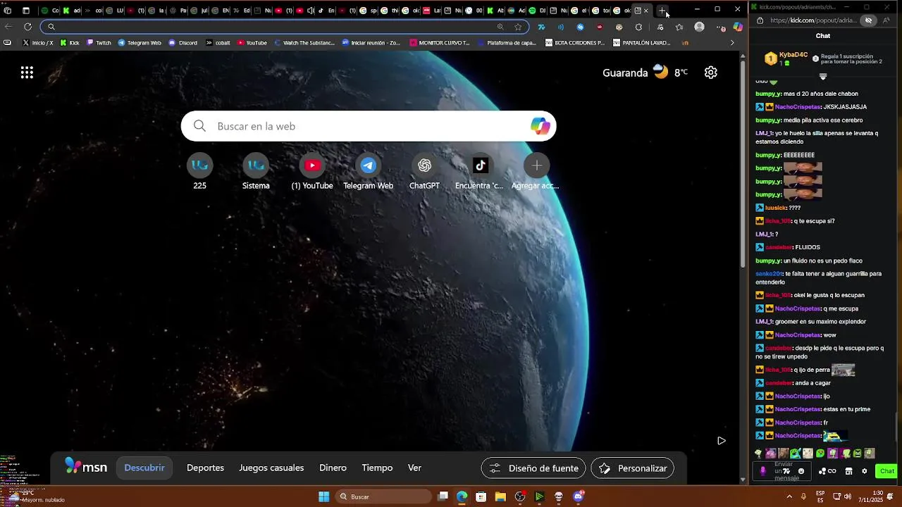This screenshot has width=902, height=507.
Task: Open a new browser tab with plus
Action: [662, 11]
